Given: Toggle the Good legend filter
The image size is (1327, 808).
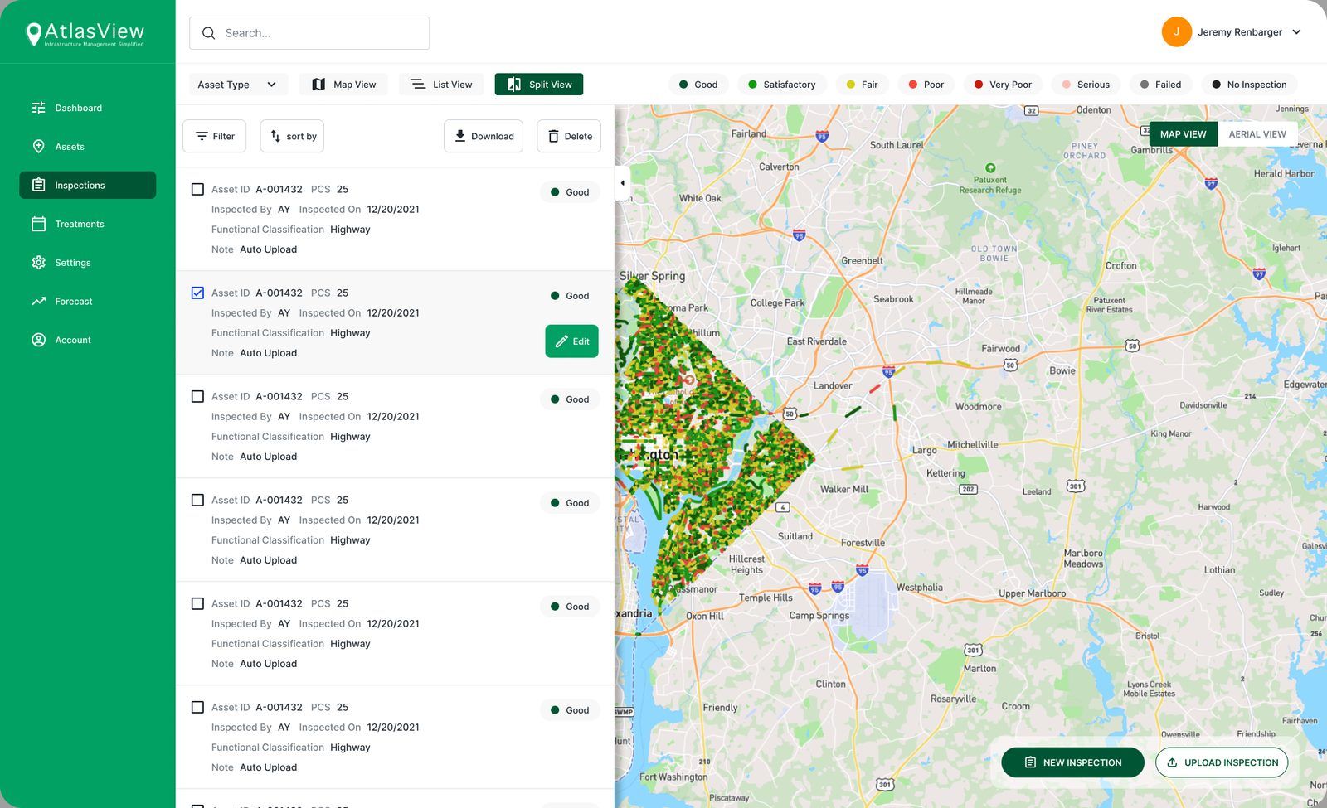Looking at the screenshot, I should pyautogui.click(x=698, y=85).
